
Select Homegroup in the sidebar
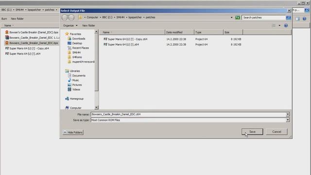pos(74,99)
